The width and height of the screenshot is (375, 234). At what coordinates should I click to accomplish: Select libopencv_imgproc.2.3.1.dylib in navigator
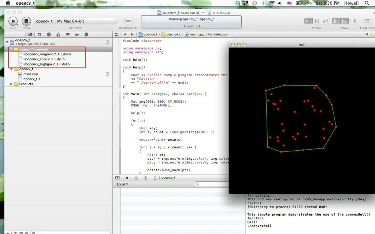47,54
